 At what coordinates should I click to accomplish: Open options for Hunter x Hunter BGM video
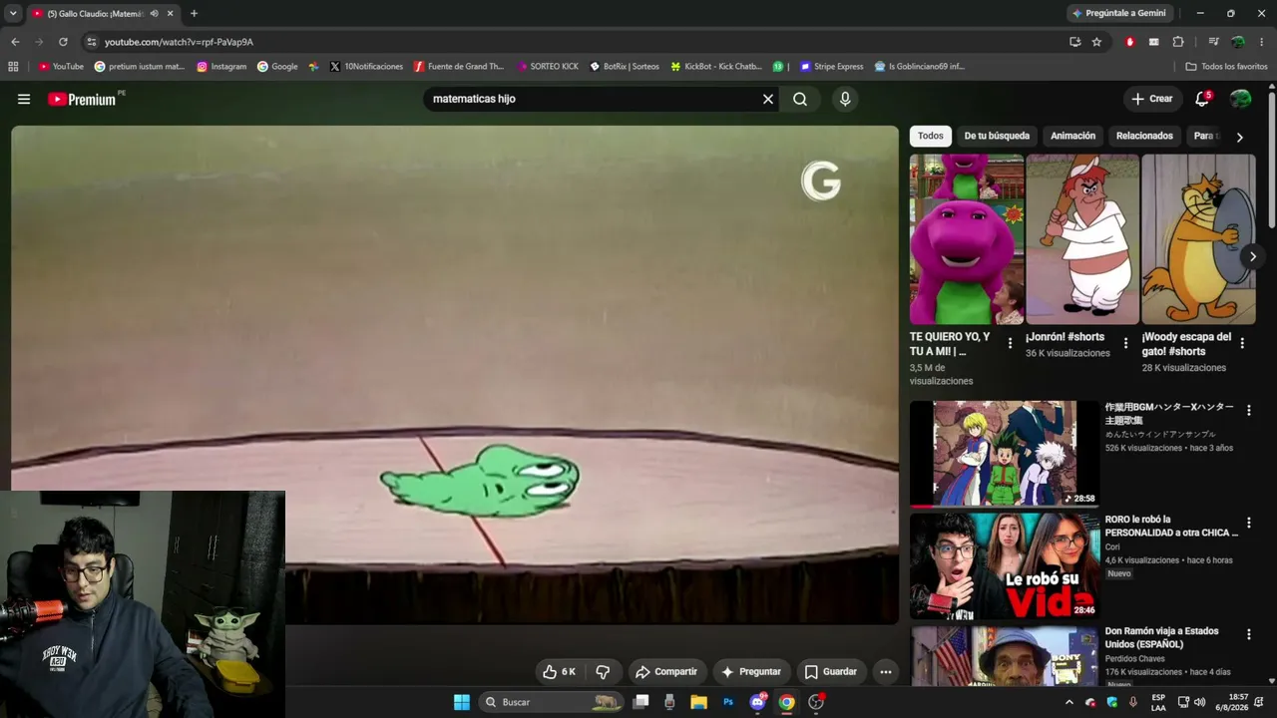(x=1248, y=410)
